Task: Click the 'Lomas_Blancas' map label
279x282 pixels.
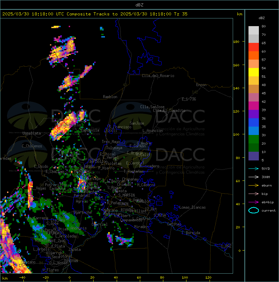Action: tap(192, 207)
